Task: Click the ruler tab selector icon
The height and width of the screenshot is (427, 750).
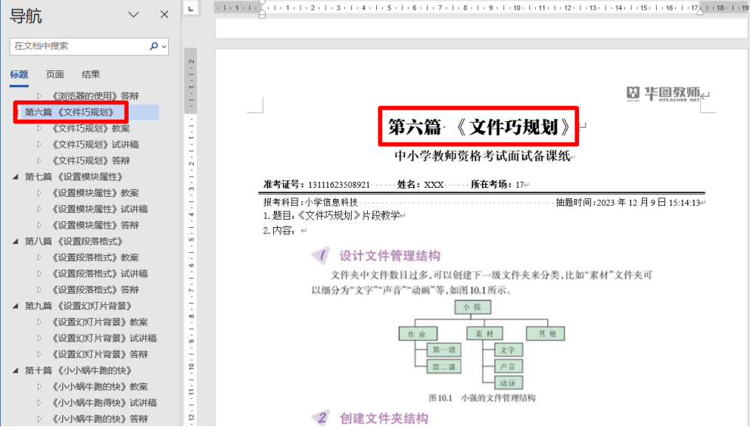Action: point(191,8)
